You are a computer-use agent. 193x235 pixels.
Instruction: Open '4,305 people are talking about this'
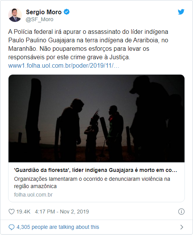point(58,227)
